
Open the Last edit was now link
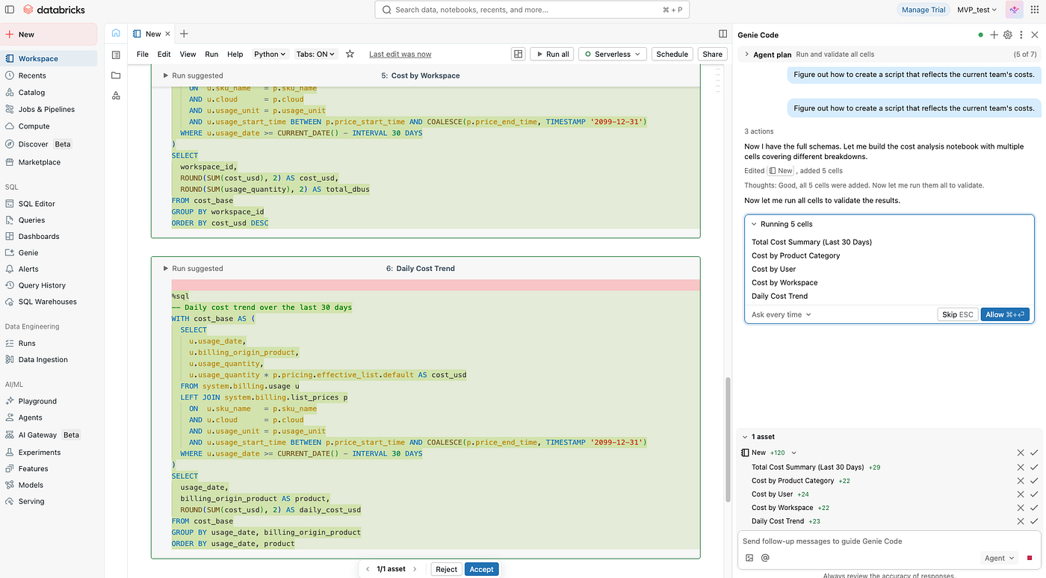coord(400,54)
